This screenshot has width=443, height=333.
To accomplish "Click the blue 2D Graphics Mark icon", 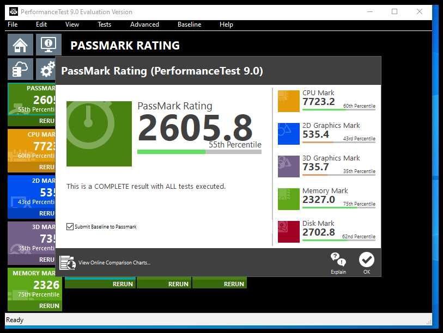I will coord(288,134).
